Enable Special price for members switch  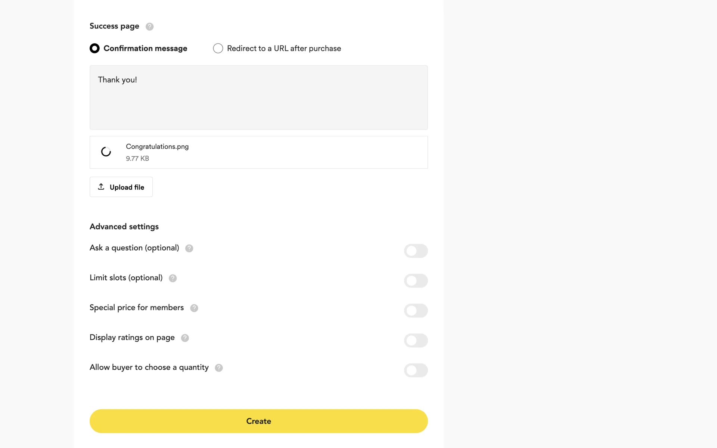tap(416, 311)
